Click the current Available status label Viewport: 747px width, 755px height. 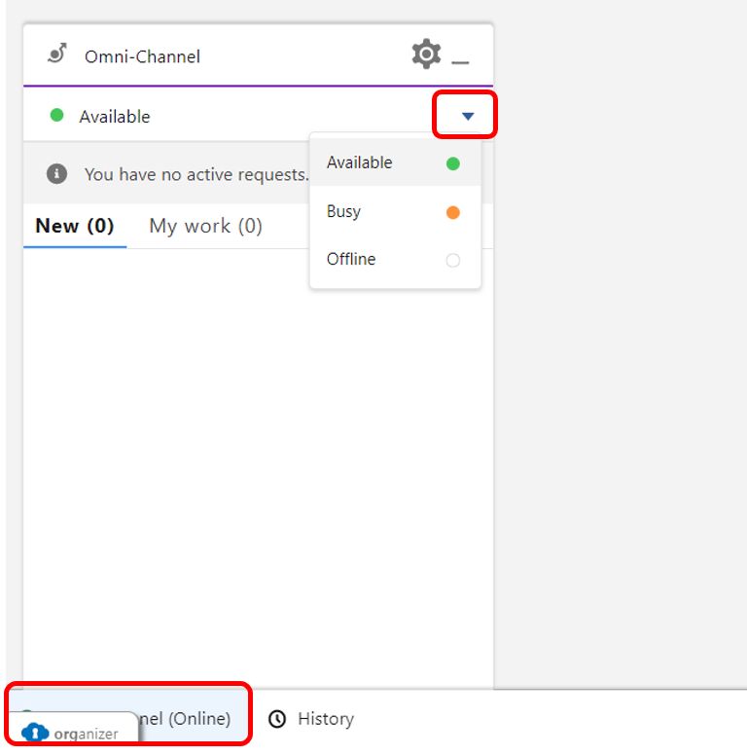pyautogui.click(x=115, y=117)
